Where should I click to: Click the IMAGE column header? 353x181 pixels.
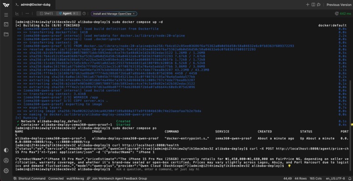coord(97,131)
